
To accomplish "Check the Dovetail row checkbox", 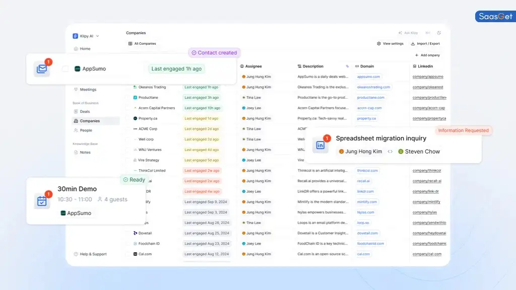I will (x=127, y=233).
